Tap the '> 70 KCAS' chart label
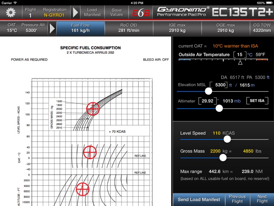The image size is (274, 206). [x=117, y=132]
